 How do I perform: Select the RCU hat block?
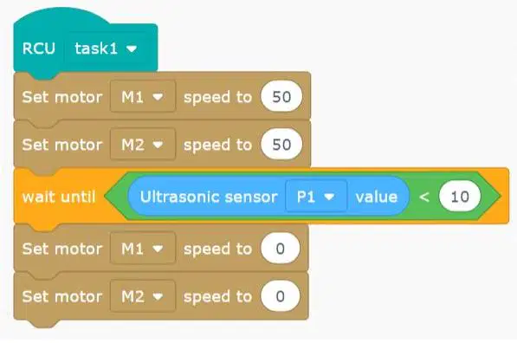pyautogui.click(x=39, y=49)
